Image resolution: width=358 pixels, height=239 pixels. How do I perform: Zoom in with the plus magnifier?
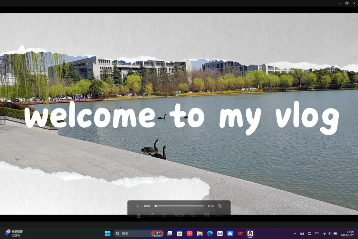tap(193, 215)
